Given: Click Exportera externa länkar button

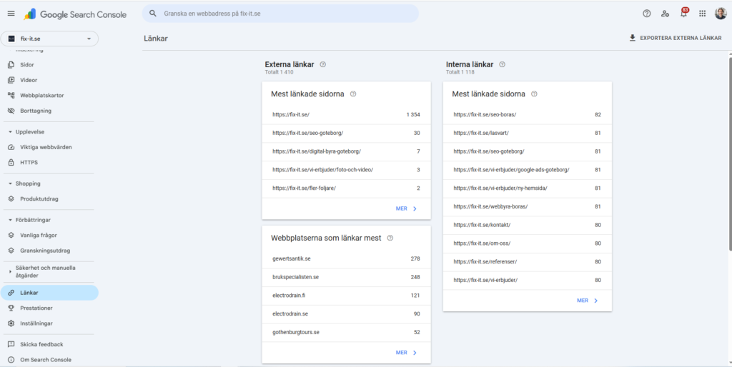Looking at the screenshot, I should [x=676, y=38].
